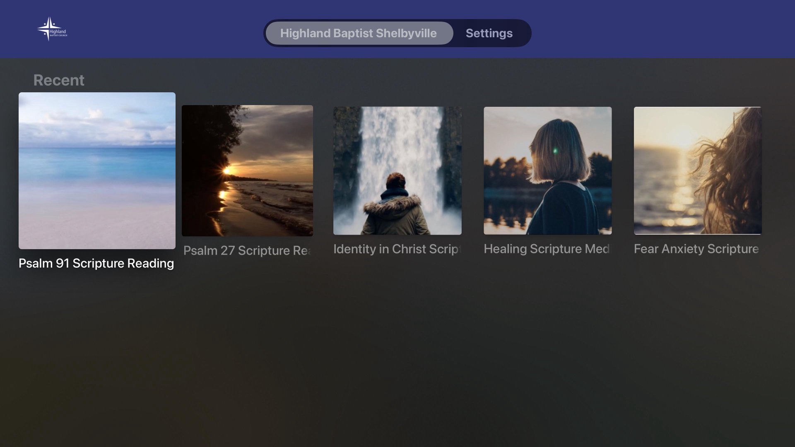The width and height of the screenshot is (795, 447).
Task: Select the Healing Scripture Med title text
Action: [547, 249]
